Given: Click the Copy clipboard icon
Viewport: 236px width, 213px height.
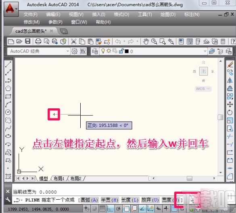Looking at the screenshot, I should 82,41.
